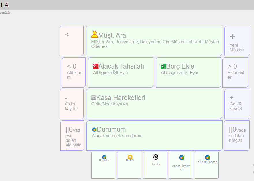Click the Durumum chart icon
This screenshot has height=181, width=254.
[x=94, y=130]
